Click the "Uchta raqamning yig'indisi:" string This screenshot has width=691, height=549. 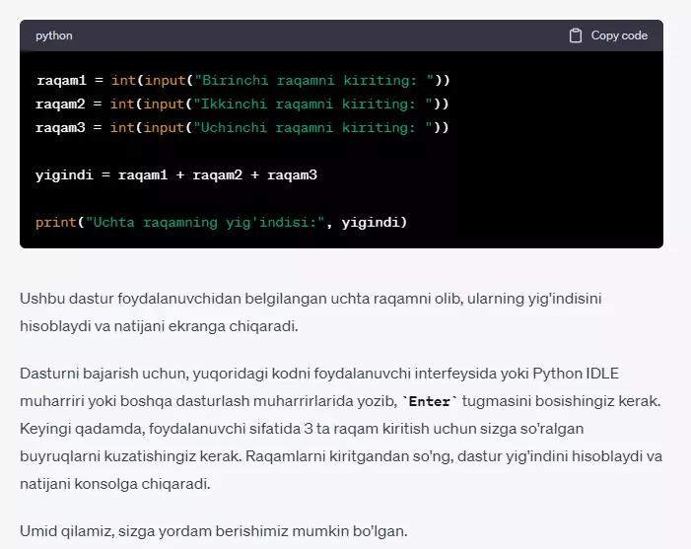pos(205,223)
